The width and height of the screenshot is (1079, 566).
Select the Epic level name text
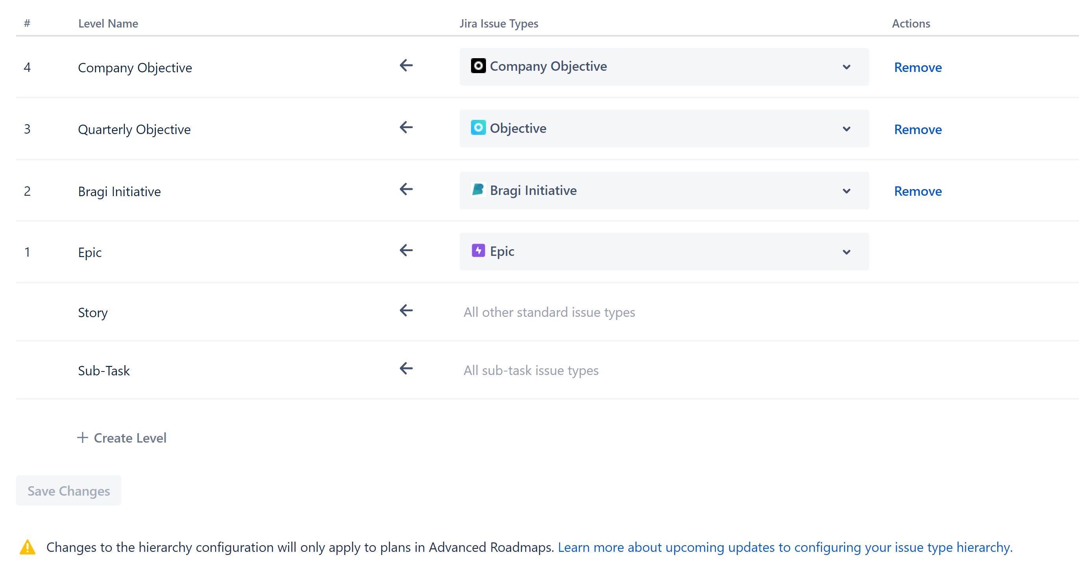(x=90, y=253)
